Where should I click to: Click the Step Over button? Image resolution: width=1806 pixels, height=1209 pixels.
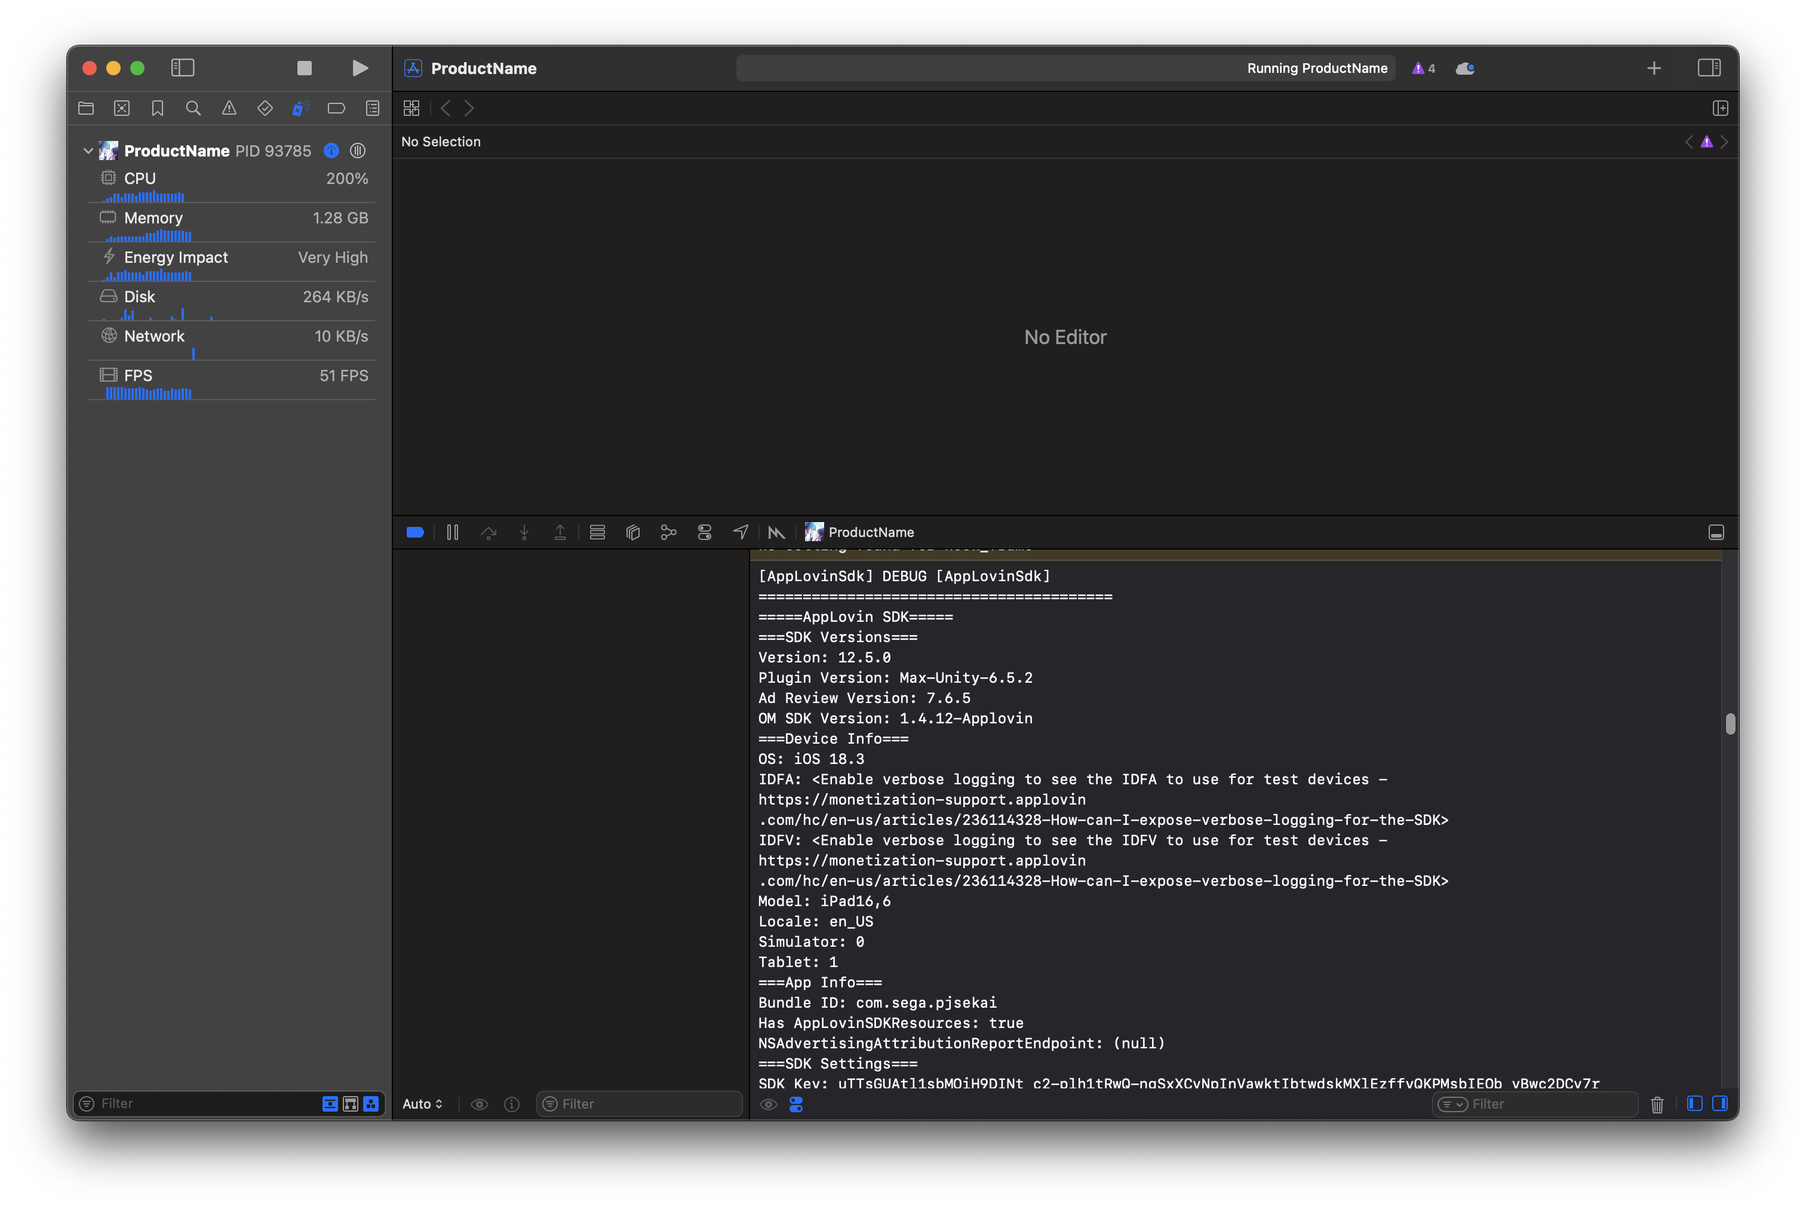(x=489, y=532)
